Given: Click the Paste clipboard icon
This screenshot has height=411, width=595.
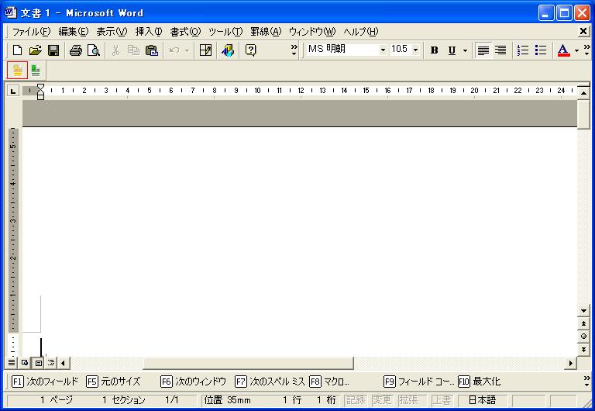Looking at the screenshot, I should (151, 50).
